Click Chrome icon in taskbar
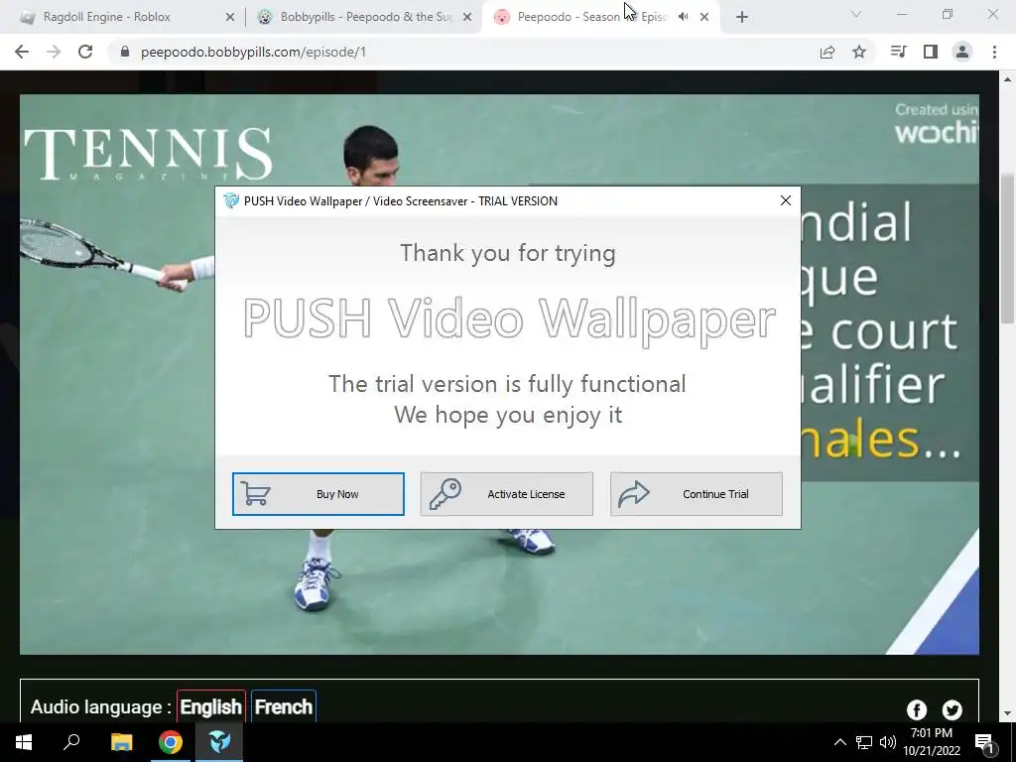Image resolution: width=1016 pixels, height=762 pixels. click(x=171, y=742)
